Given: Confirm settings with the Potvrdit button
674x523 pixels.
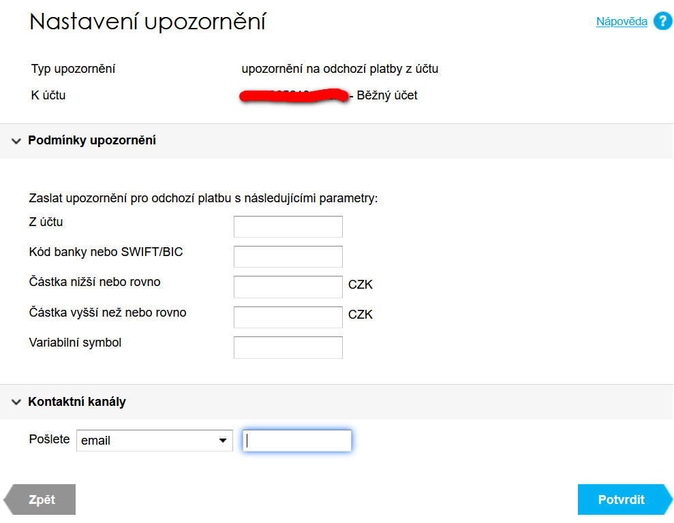Looking at the screenshot, I should point(621,500).
